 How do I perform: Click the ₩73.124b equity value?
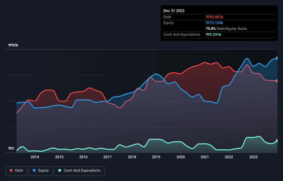(x=214, y=23)
